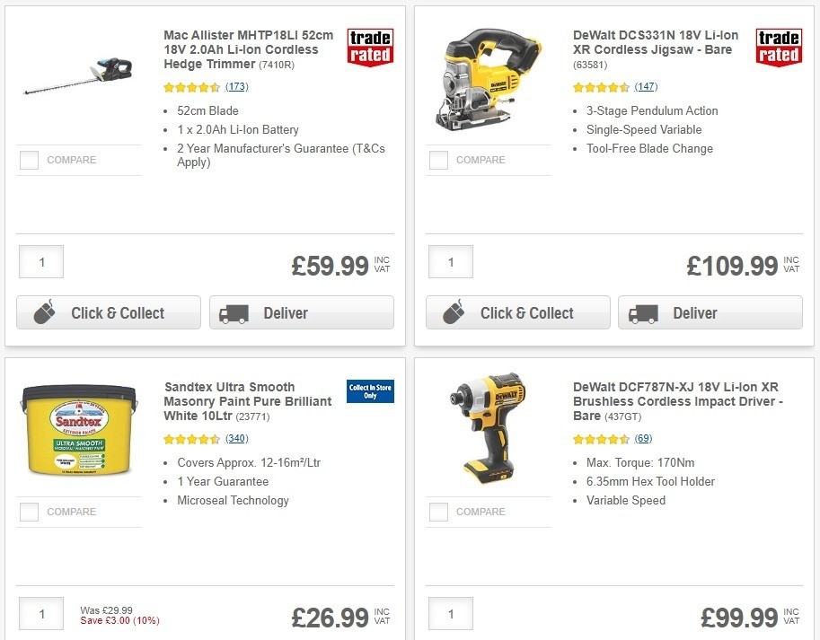820x640 pixels.
Task: Tick COMPARE for Sandtex masonry paint
Action: click(x=28, y=512)
